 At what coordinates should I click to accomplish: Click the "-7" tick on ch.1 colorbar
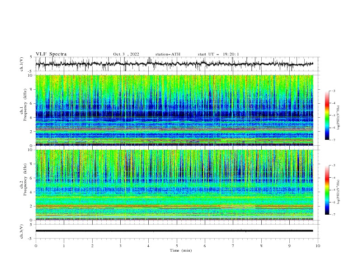(x=334, y=140)
